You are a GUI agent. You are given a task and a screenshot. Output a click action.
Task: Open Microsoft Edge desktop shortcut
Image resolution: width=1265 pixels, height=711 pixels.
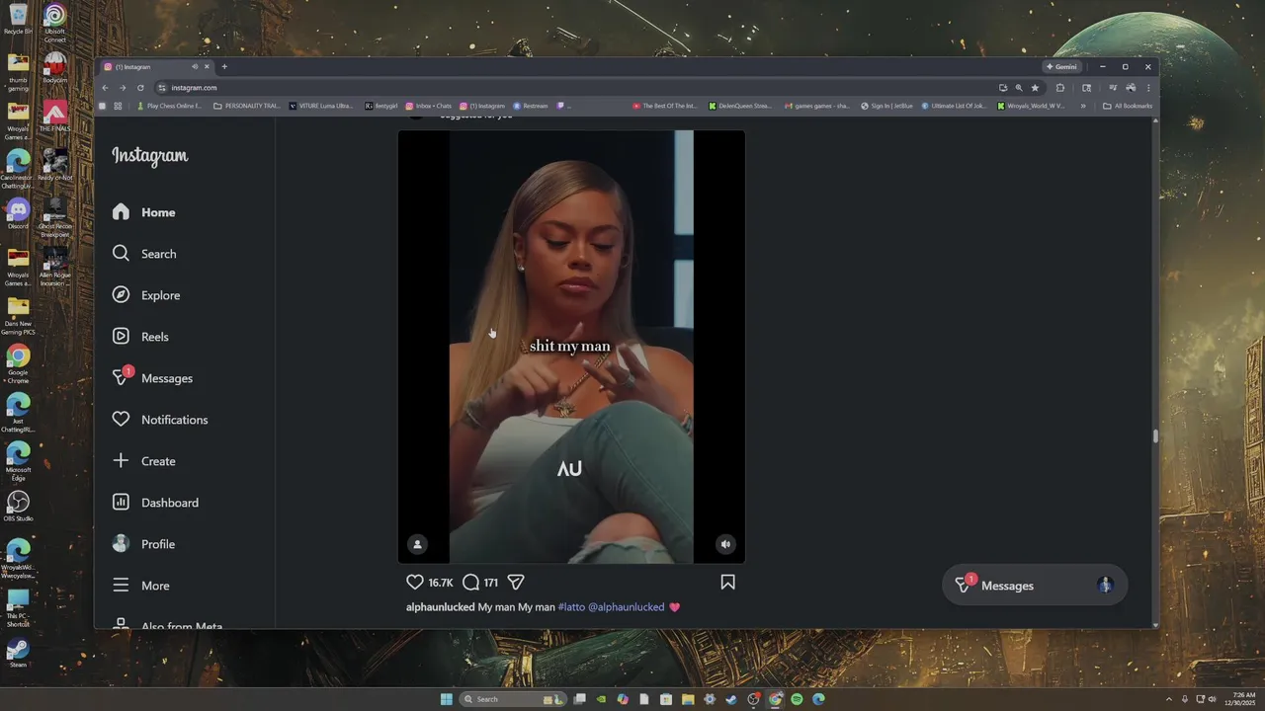tap(18, 461)
